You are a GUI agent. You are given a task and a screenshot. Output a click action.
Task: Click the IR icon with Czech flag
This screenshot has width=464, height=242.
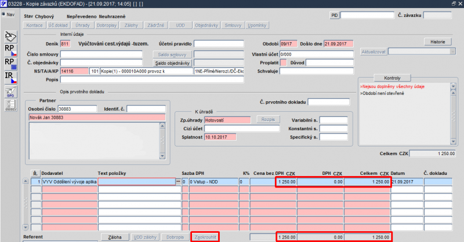pos(10,78)
